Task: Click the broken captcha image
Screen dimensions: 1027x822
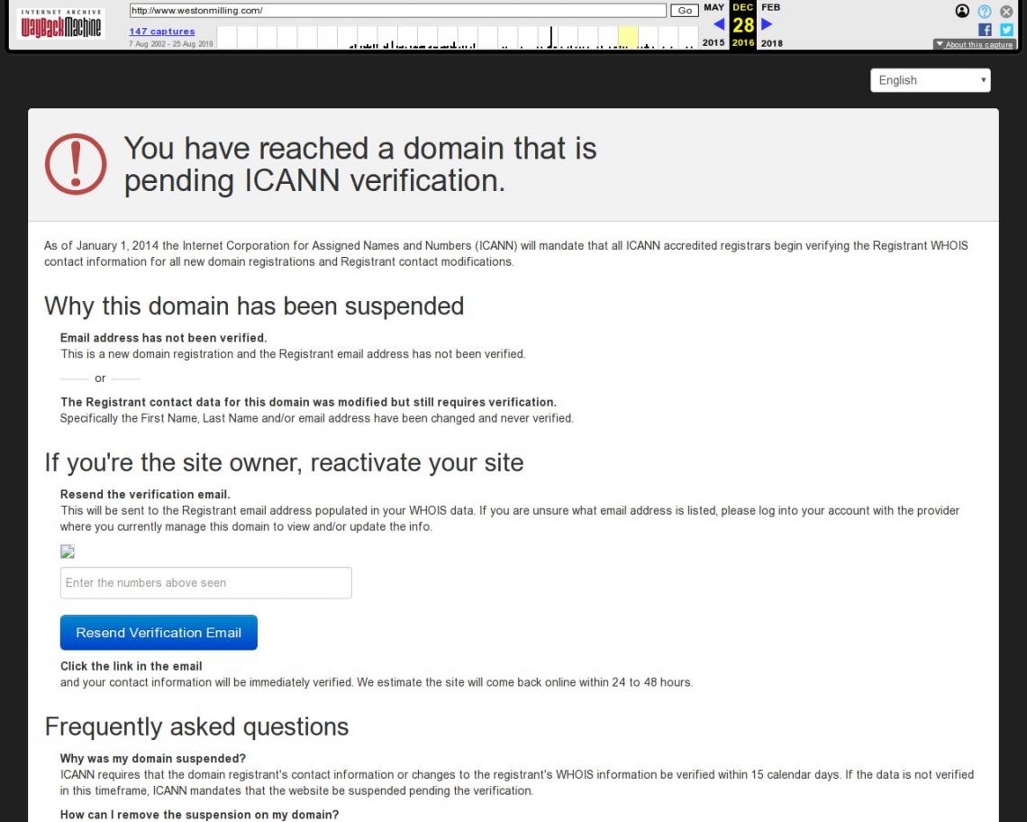Action: (x=68, y=552)
